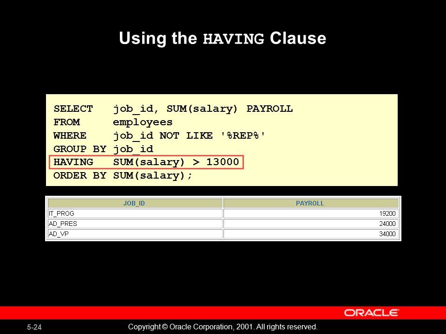Click the PAYROLL column header

click(x=311, y=203)
